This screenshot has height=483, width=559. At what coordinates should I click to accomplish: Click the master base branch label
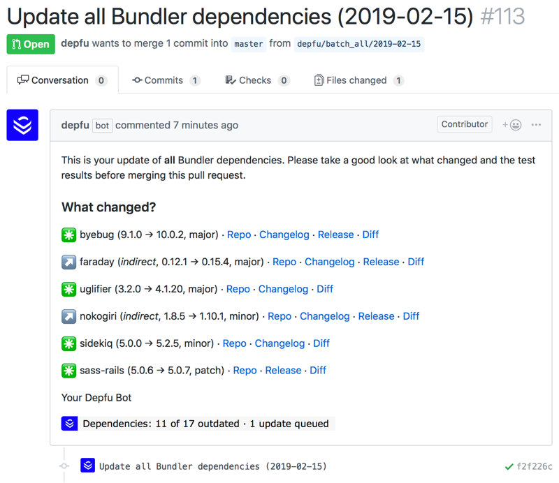[249, 44]
